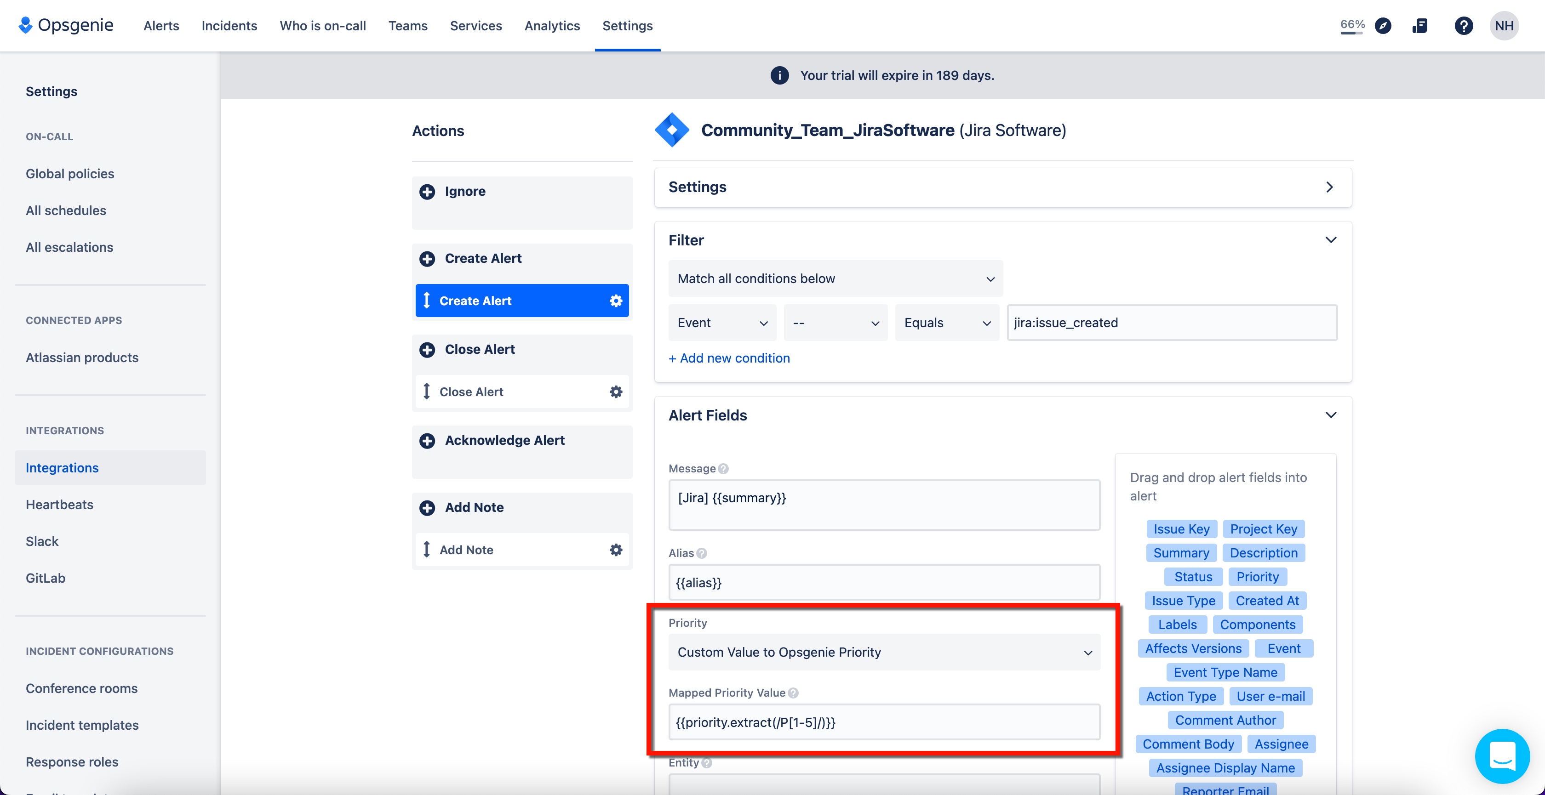Expand the Settings panel arrow

(1330, 187)
